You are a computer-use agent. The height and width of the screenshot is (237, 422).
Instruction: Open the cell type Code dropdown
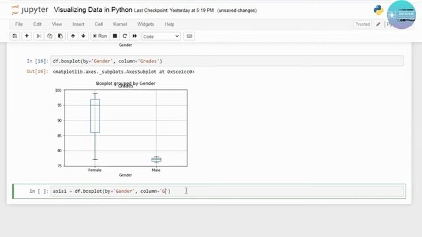point(161,36)
